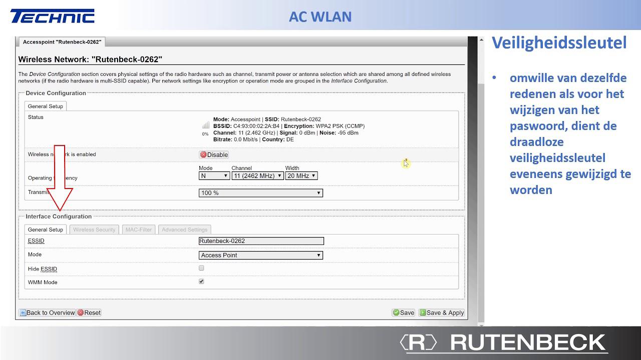Click the Device Configuration section label
The image size is (641, 360).
(x=56, y=93)
